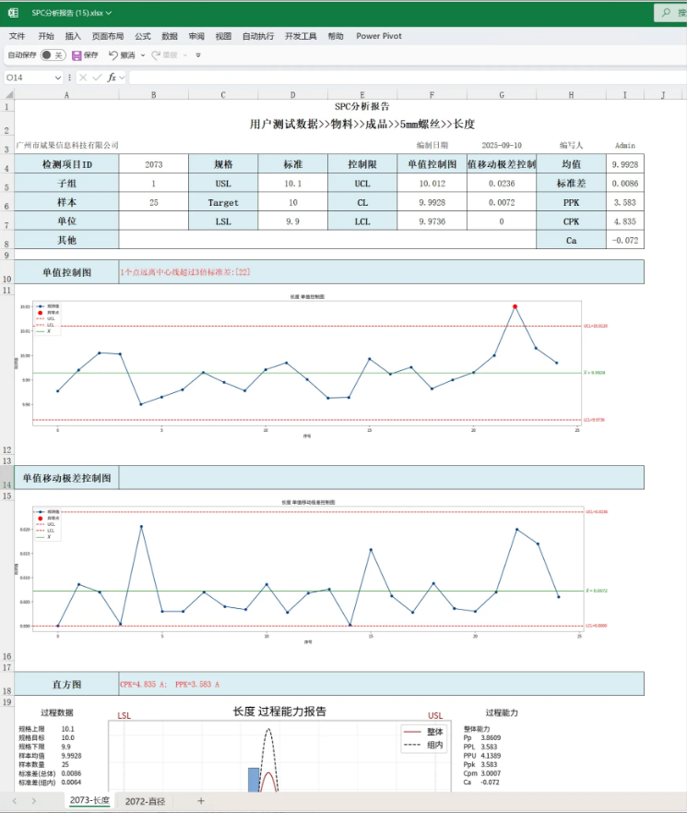The height and width of the screenshot is (813, 687).
Task: Click the Save disk icon
Action: [77, 55]
